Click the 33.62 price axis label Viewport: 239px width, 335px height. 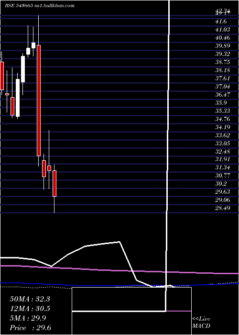click(x=222, y=135)
